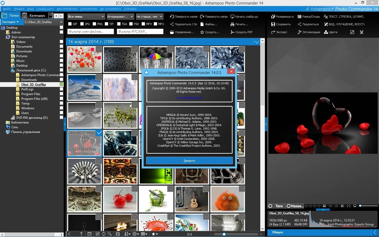
Task: Toggle the PNG filter checkbox
Action: coord(94,24)
